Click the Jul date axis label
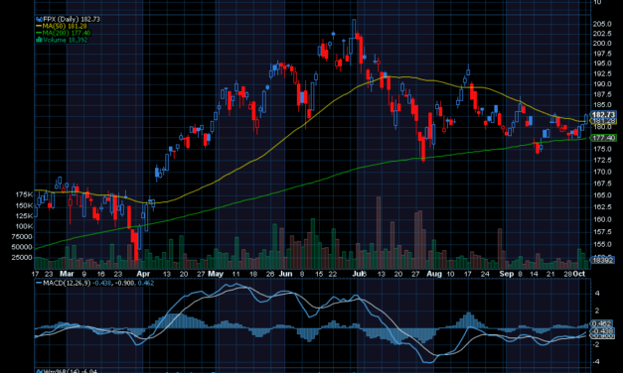Screen dimensions: 623x373 (x=358, y=274)
